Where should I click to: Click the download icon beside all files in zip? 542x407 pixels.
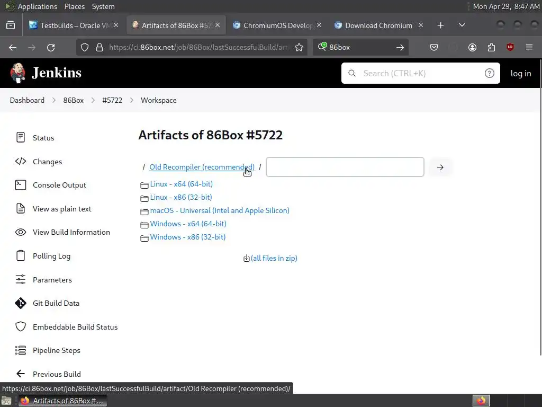246,259
